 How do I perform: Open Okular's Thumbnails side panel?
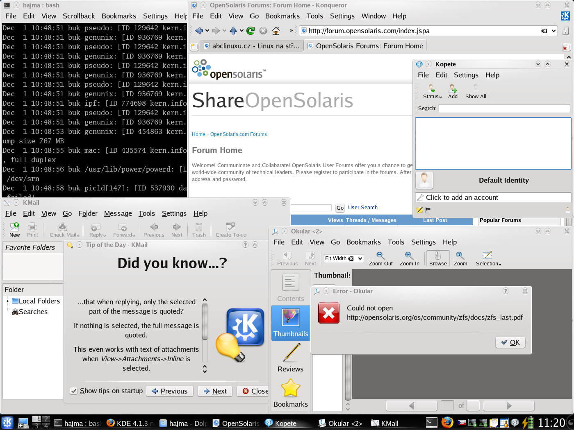coord(291,323)
